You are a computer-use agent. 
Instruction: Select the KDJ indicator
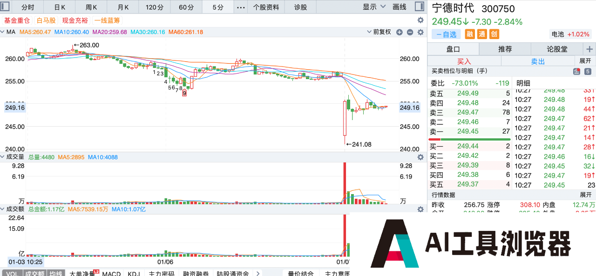coord(134,273)
